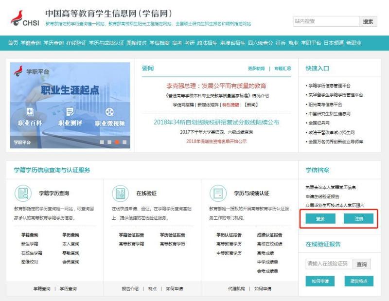Open 2018年保送生资格名单开始公示 link
Image resolution: width=389 pixels, height=301 pixels.
click(216, 141)
